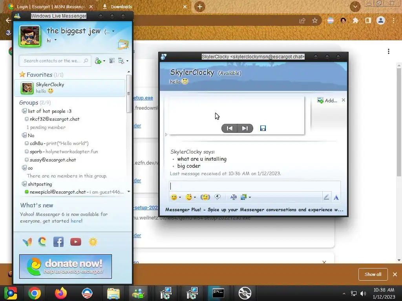The image size is (402, 301).
Task: Open the add contact icon in Messenger
Action: click(x=98, y=61)
